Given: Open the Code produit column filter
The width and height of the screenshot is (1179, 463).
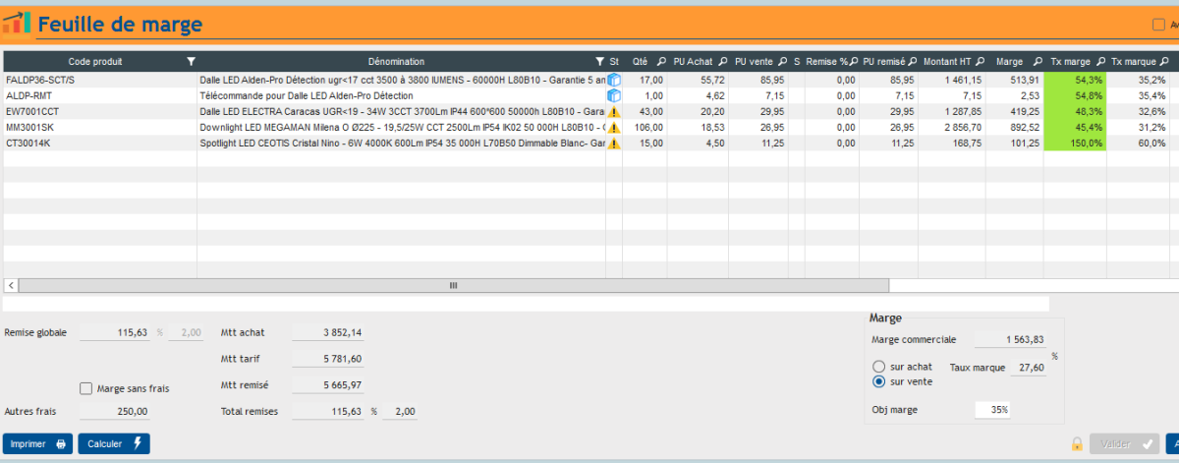Looking at the screenshot, I should tap(191, 61).
